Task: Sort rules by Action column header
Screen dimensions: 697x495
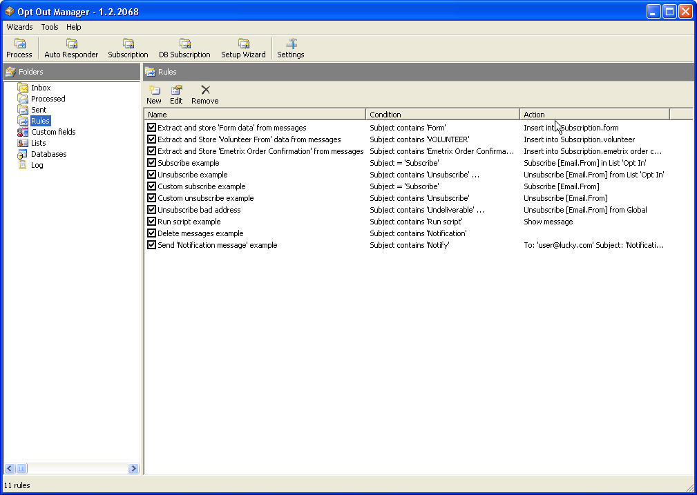Action: [595, 115]
